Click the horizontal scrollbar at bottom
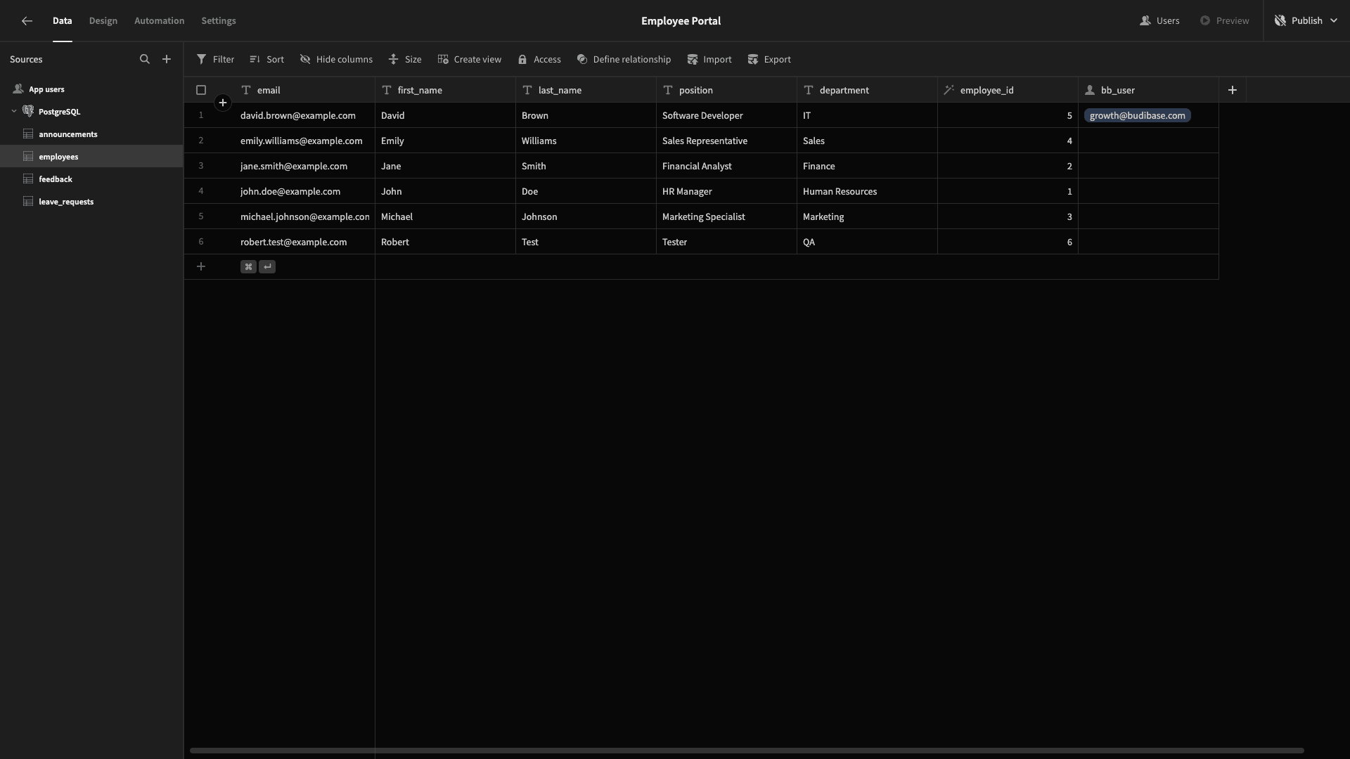Image resolution: width=1350 pixels, height=759 pixels. 747,751
